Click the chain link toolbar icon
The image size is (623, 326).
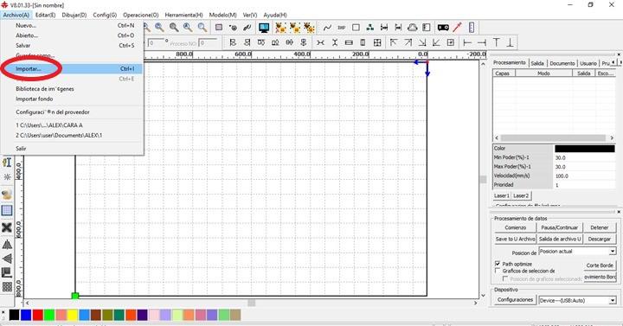point(247,28)
